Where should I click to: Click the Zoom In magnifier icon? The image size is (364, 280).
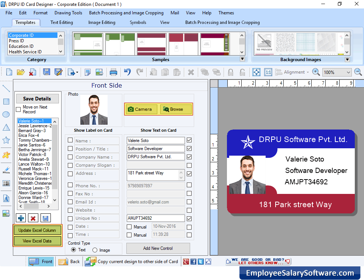pos(316,72)
